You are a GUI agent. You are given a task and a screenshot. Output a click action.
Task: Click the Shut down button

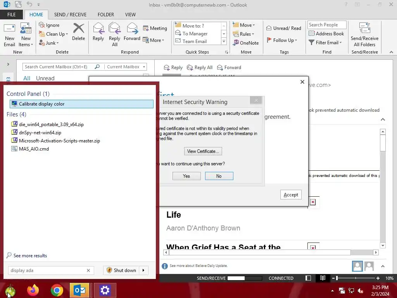point(121,270)
